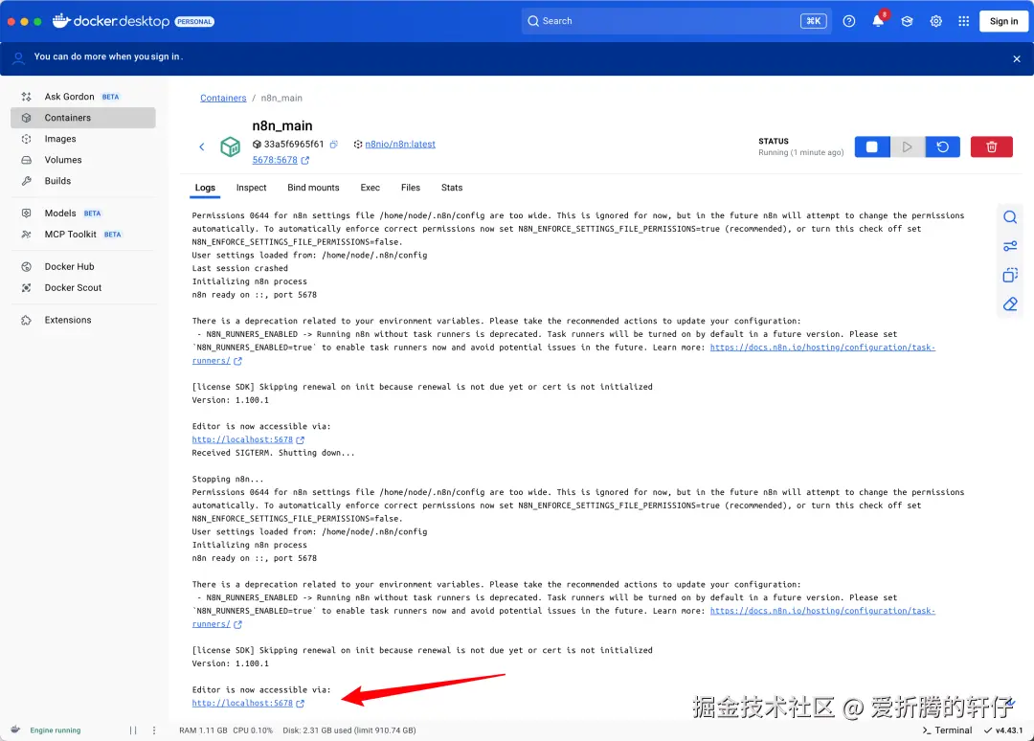Screen dimensions: 1034x741
Task: Clear the logs with the eraser icon
Action: click(x=1010, y=303)
